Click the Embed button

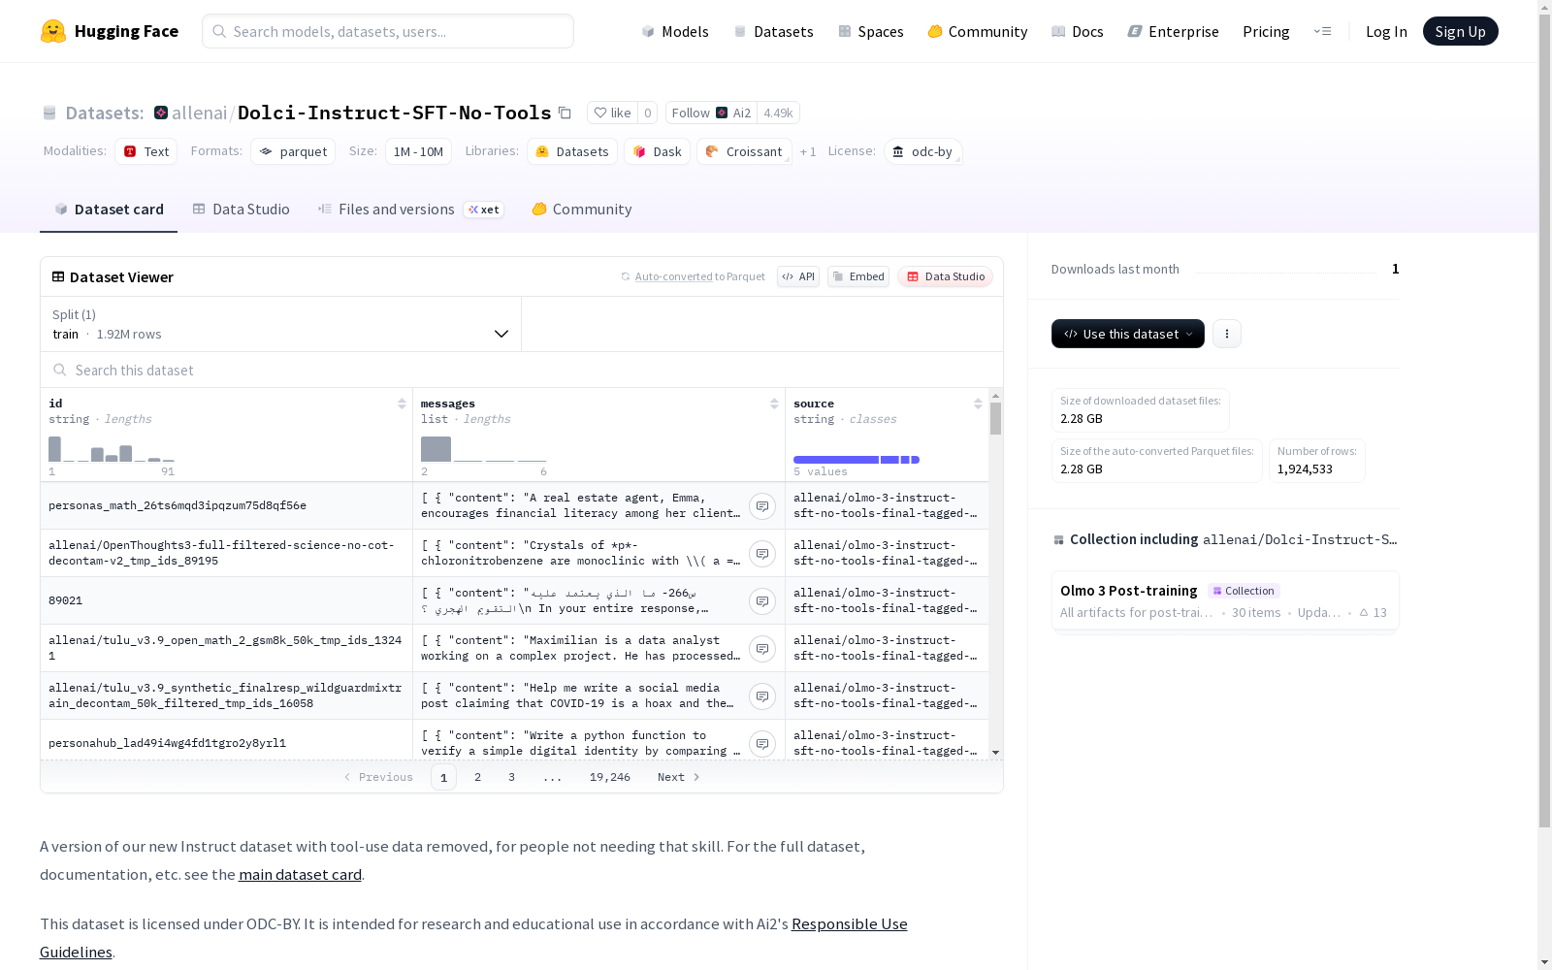(858, 276)
